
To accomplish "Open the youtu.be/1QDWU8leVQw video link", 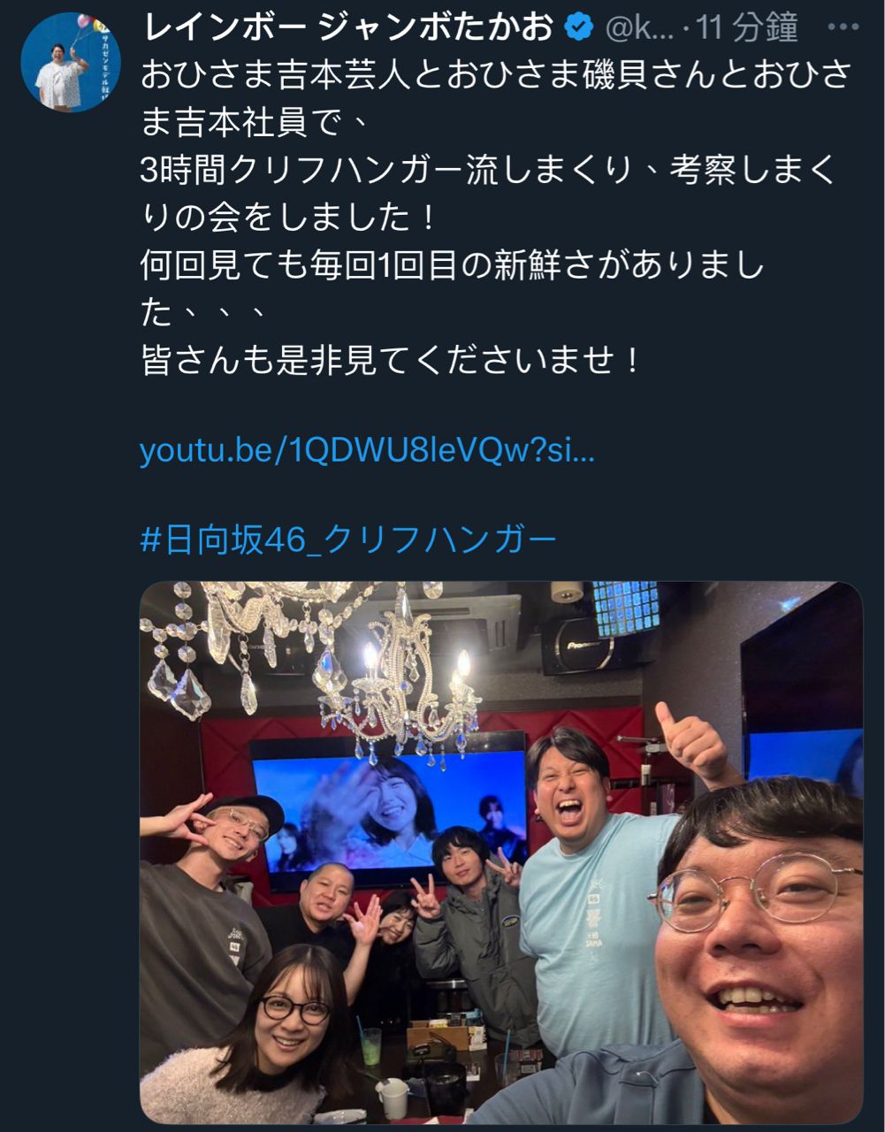I will (368, 450).
